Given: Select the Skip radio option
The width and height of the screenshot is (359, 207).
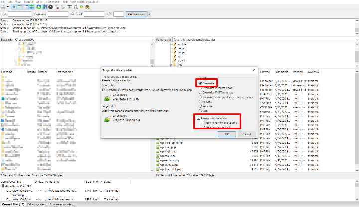Looking at the screenshot, I should pyautogui.click(x=200, y=111).
